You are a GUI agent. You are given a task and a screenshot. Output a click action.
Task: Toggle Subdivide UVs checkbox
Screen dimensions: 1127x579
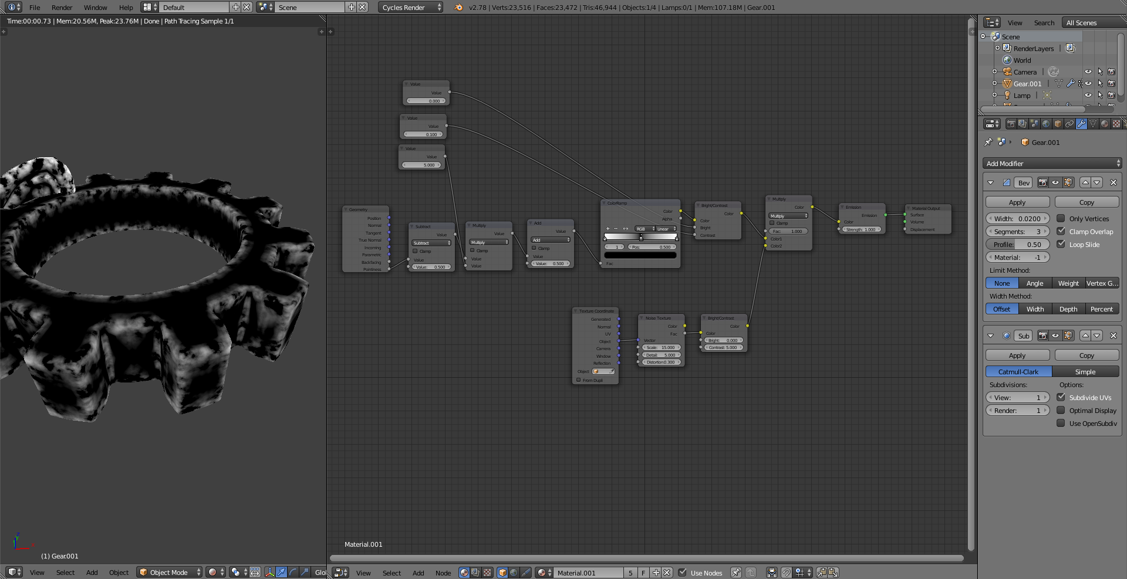(x=1061, y=397)
